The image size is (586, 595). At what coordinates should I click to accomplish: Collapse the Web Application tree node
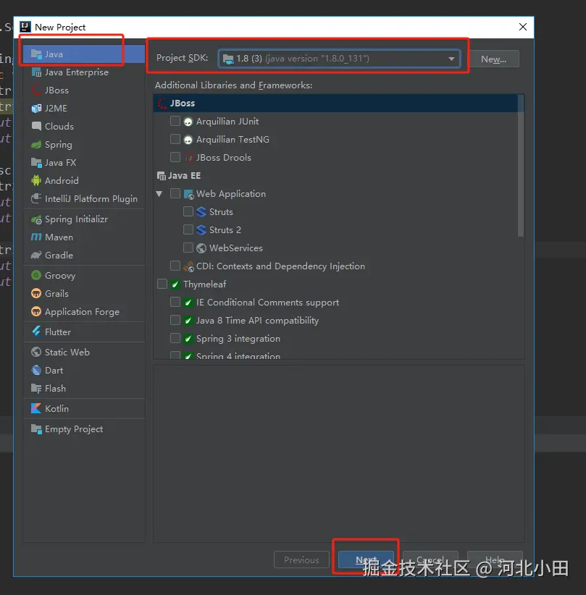(159, 194)
